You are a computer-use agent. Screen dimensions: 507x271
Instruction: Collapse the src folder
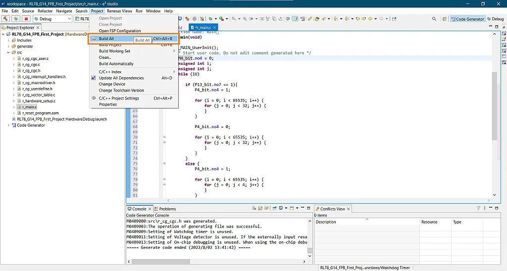pos(8,52)
